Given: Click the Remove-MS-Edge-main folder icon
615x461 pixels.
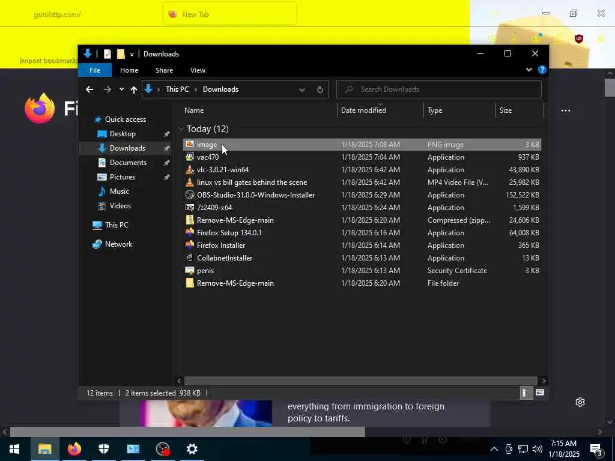Looking at the screenshot, I should click(190, 283).
